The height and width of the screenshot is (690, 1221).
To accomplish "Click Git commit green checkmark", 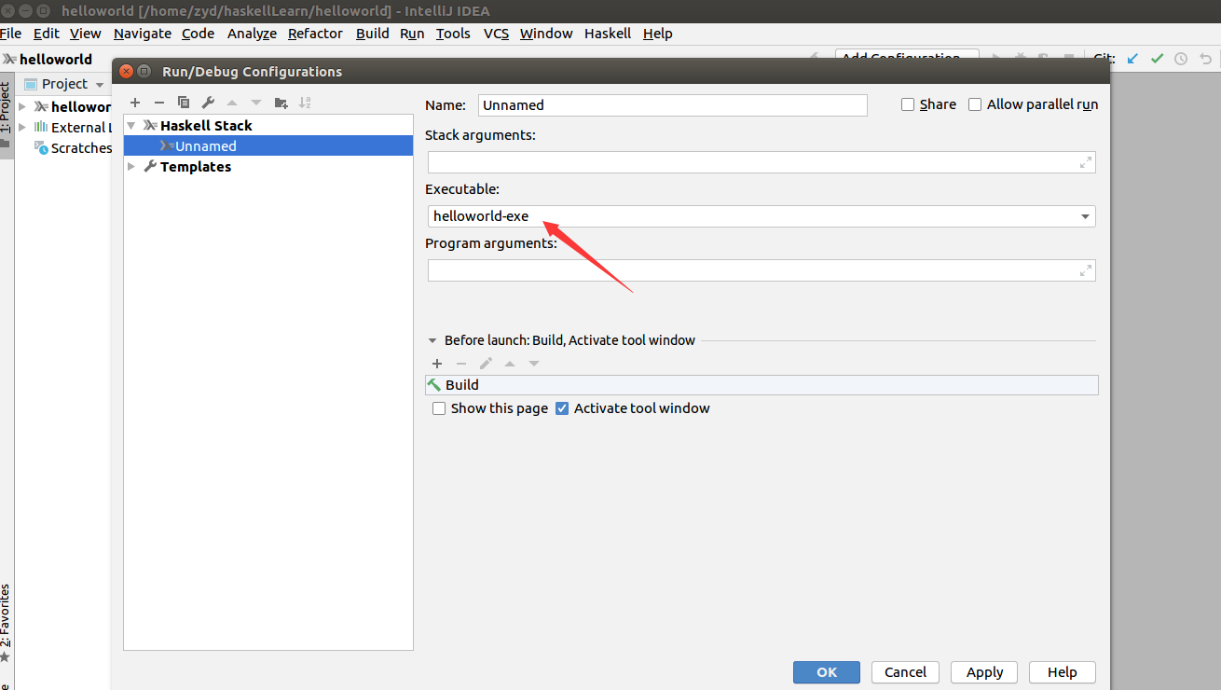I will coord(1157,58).
